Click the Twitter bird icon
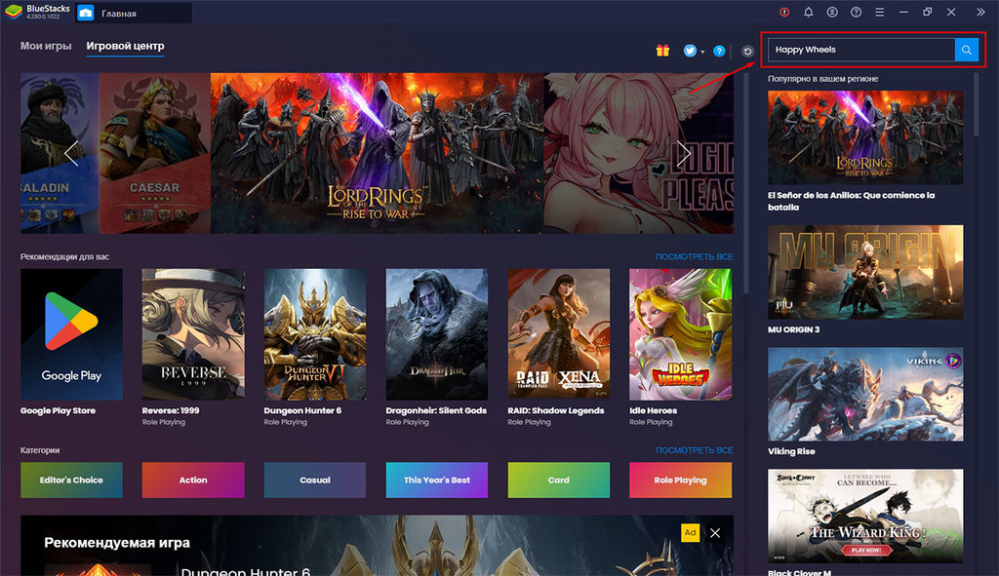 [x=690, y=51]
